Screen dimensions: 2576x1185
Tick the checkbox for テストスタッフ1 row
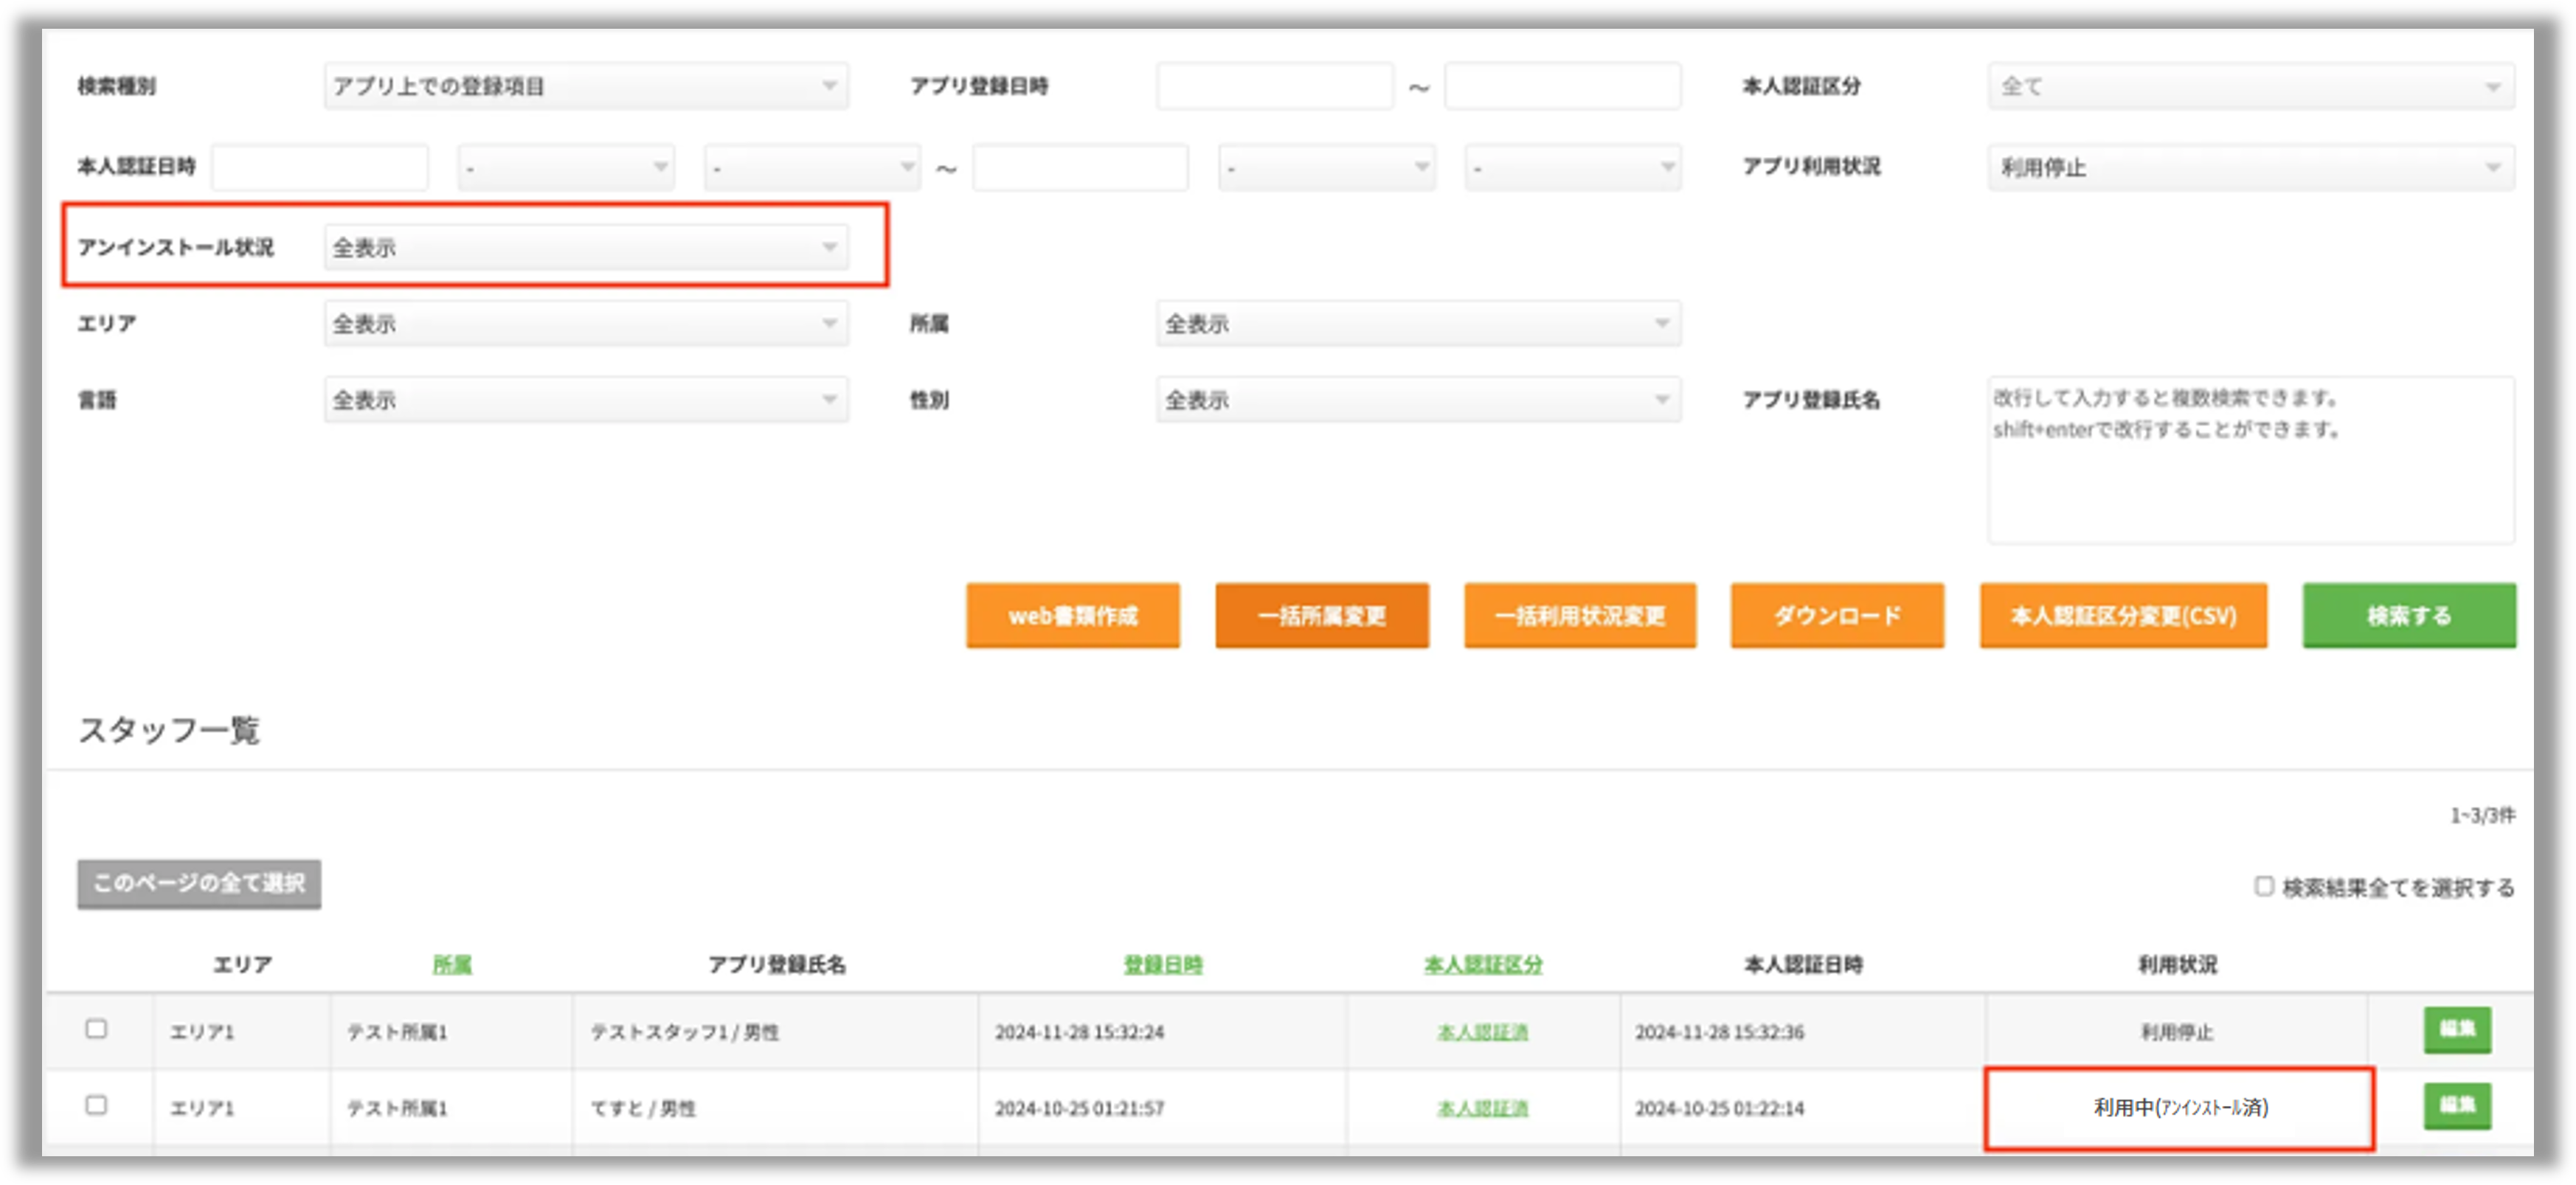click(96, 1029)
